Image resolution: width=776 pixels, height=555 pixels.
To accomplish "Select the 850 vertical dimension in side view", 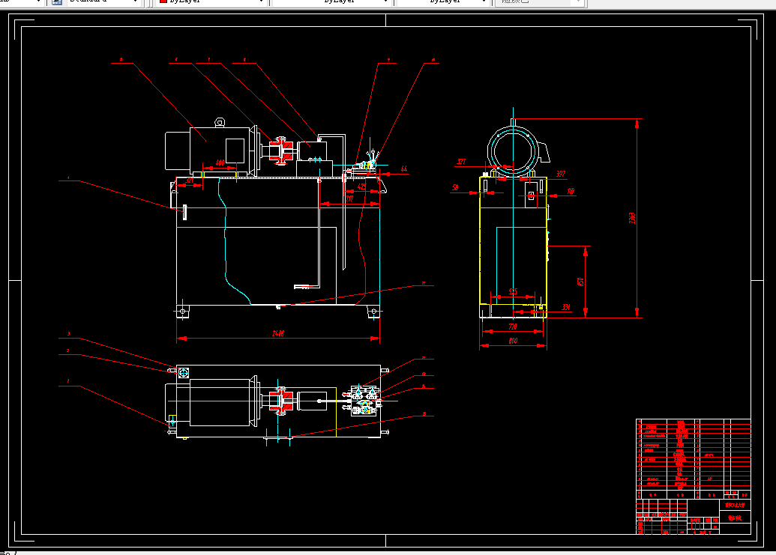I will (580, 282).
